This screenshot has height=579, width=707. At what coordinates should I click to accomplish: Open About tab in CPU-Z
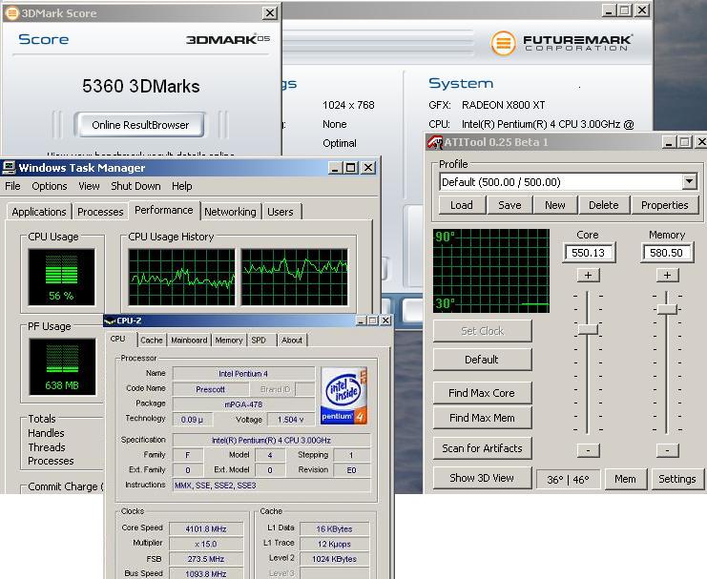pos(292,340)
